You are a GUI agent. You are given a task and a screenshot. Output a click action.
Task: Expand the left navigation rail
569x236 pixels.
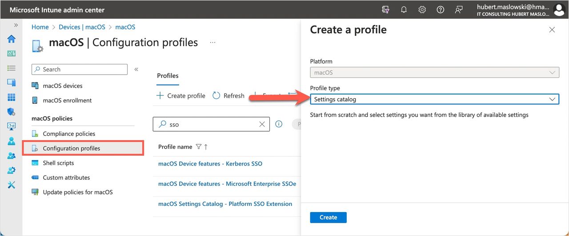click(x=16, y=25)
